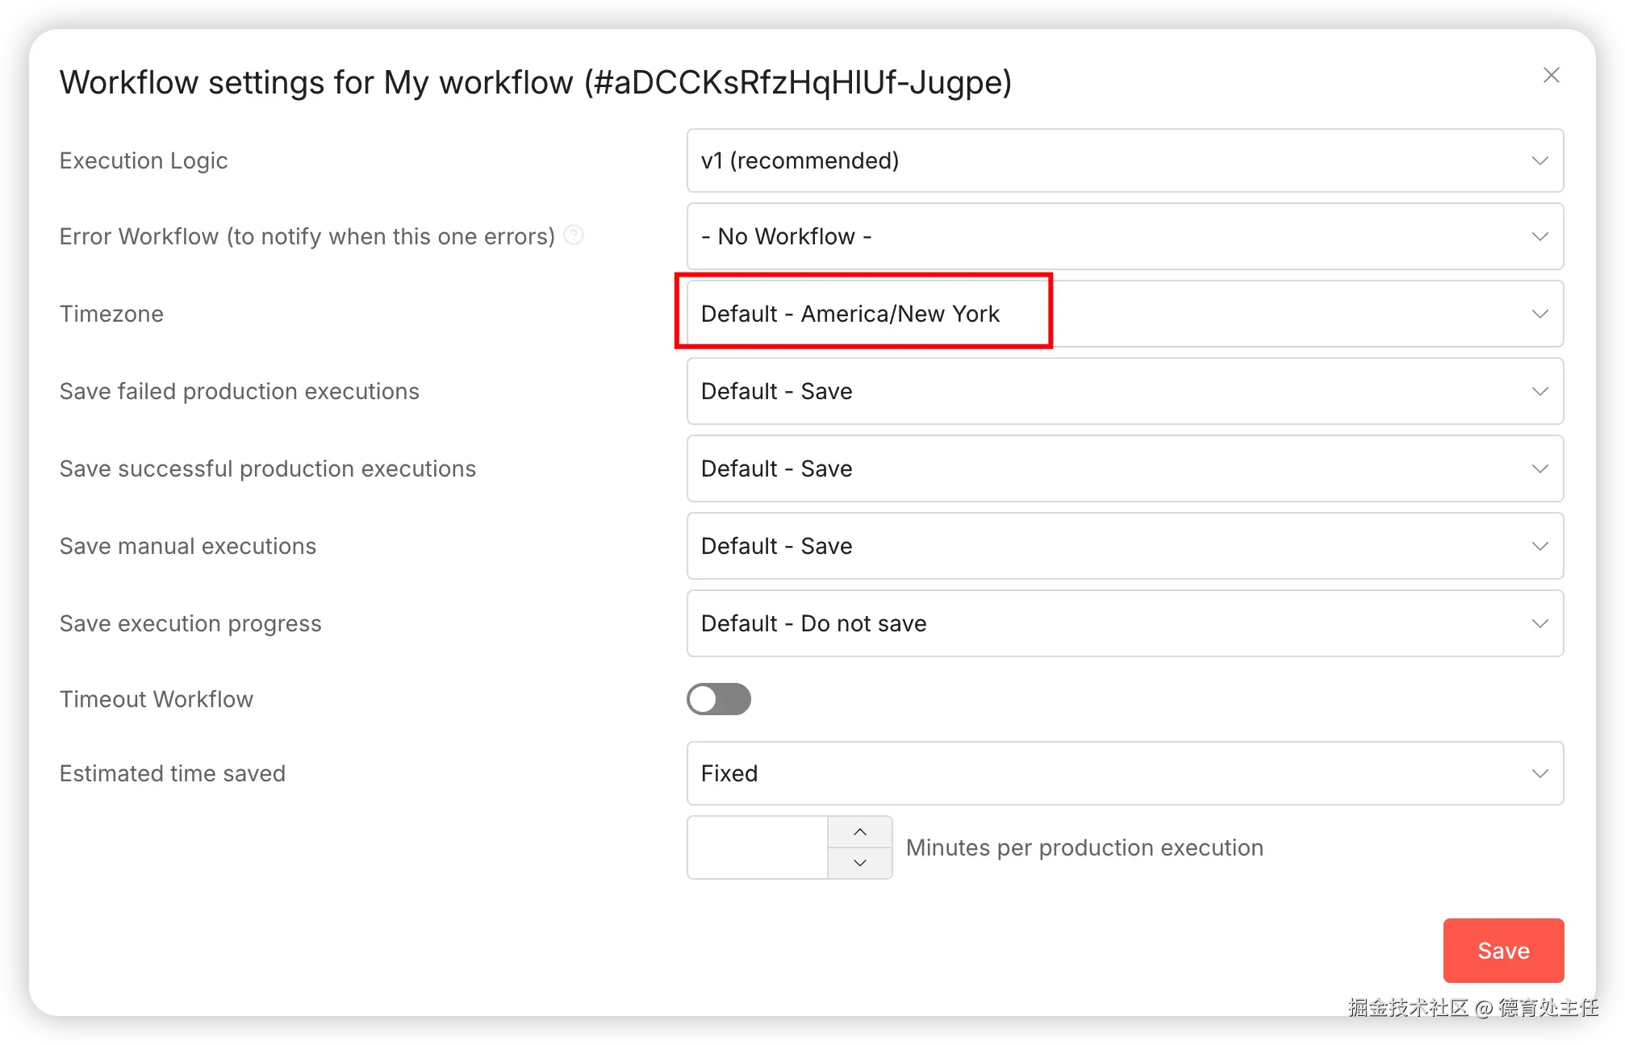Click the chevron on the Fixed selector
The width and height of the screenshot is (1625, 1045).
tap(1539, 773)
